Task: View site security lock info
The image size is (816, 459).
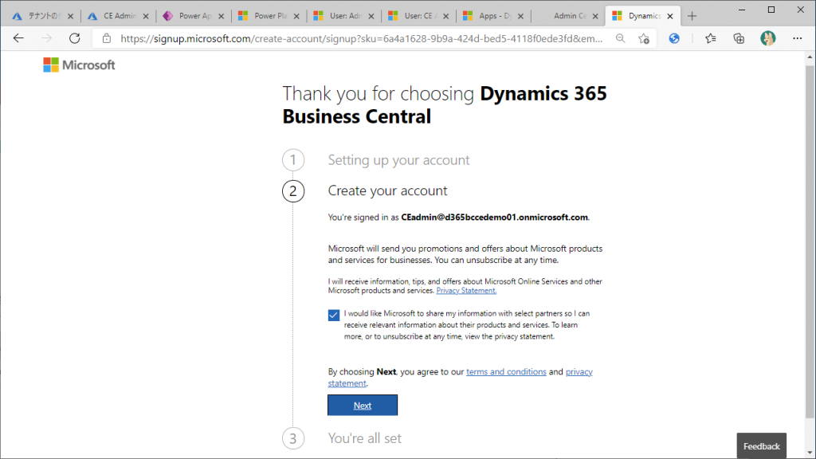Action: tap(107, 38)
